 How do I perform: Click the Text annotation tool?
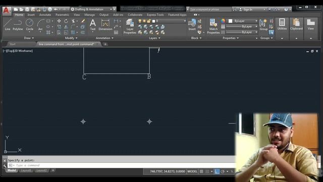[93, 25]
